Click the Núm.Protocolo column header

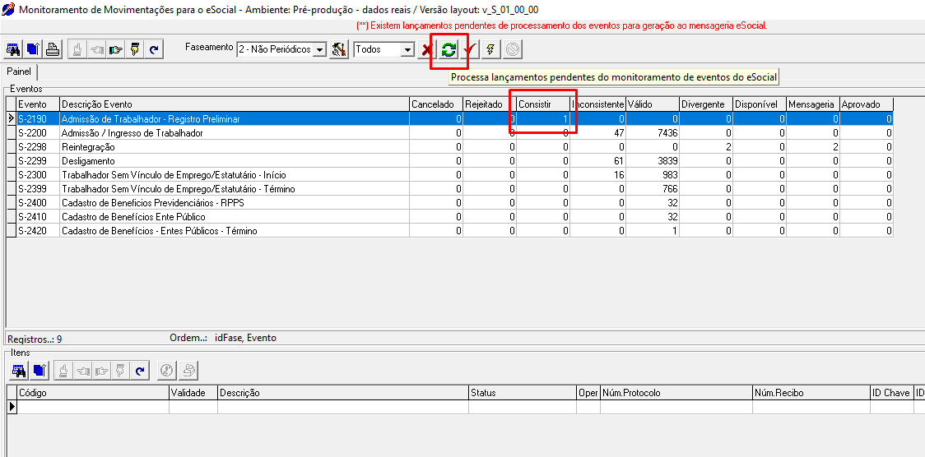676,393
